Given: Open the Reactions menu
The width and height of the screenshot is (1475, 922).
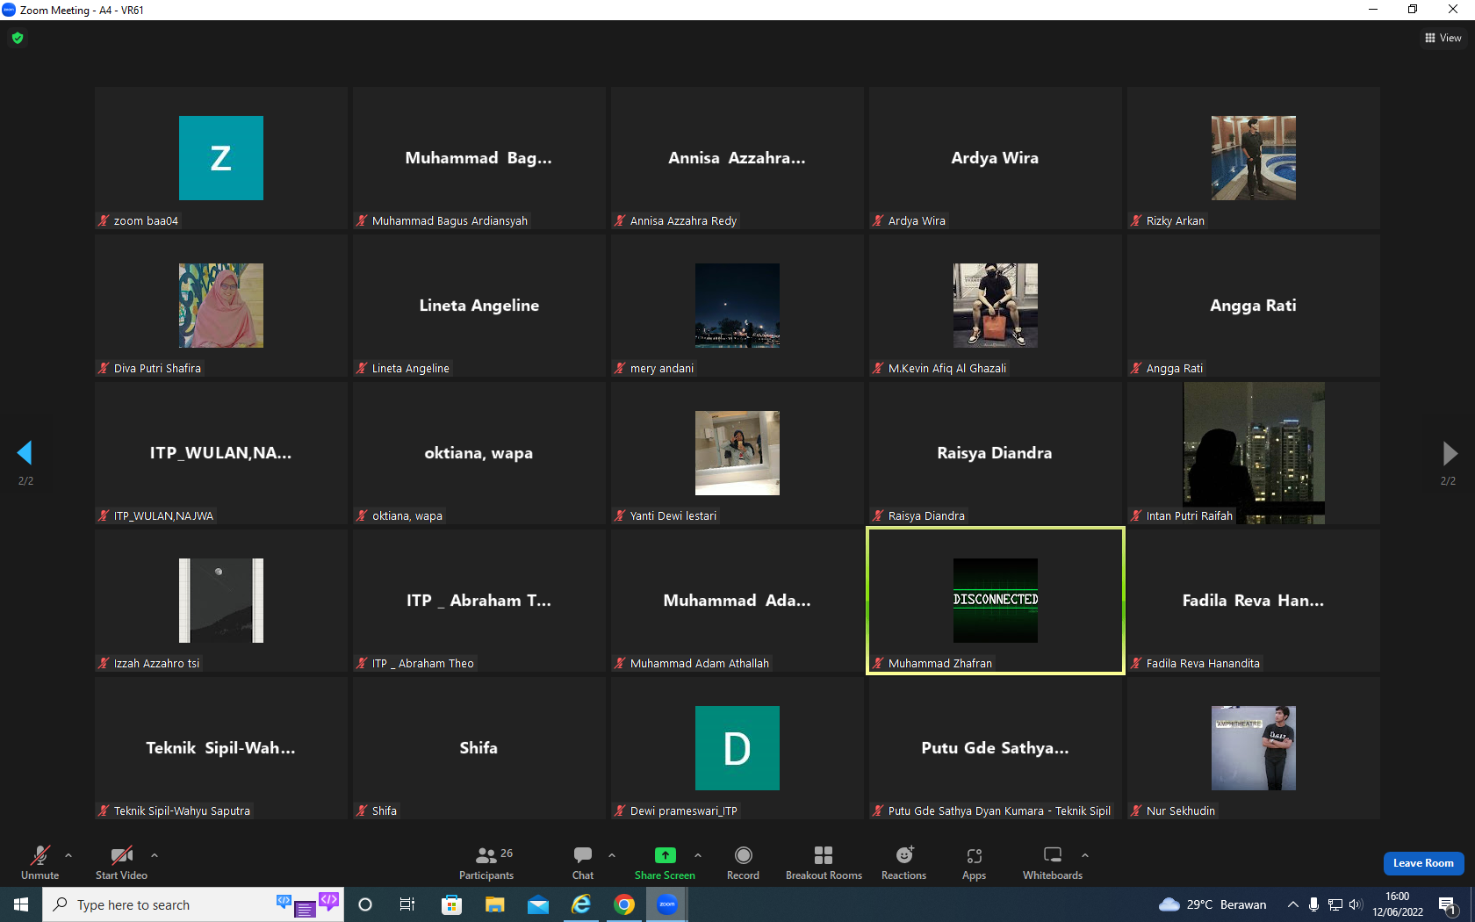Looking at the screenshot, I should click(x=903, y=863).
